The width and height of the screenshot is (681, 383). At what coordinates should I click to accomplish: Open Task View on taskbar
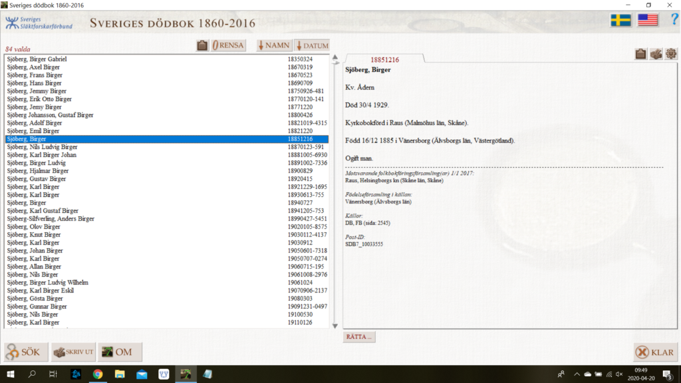(53, 374)
